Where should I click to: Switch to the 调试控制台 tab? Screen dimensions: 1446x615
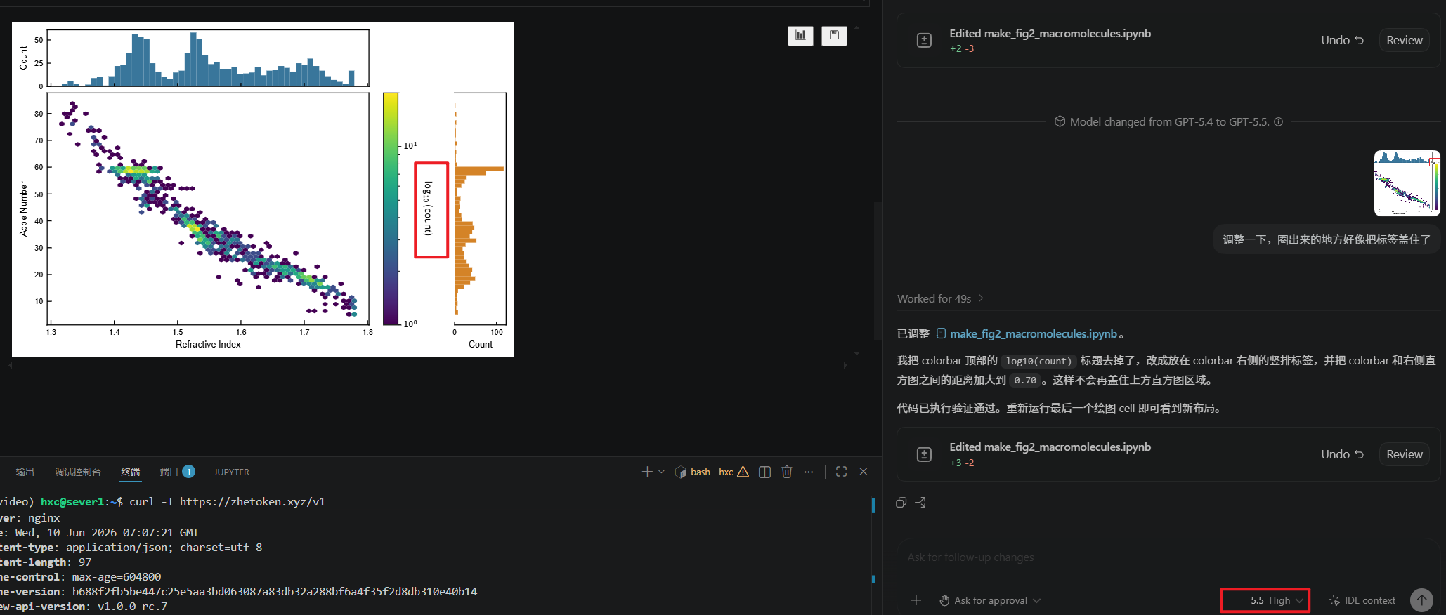click(78, 472)
